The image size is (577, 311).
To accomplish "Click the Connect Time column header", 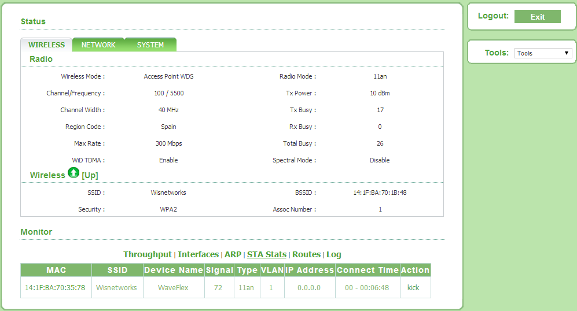I will pos(367,270).
